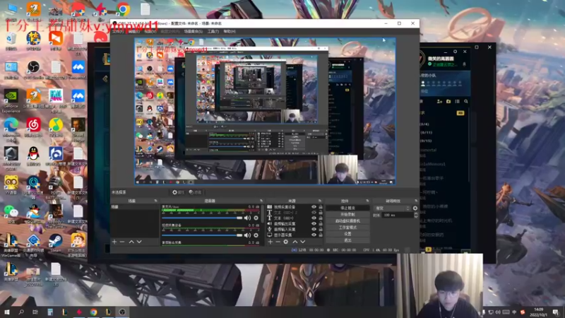Click Chrome icon on the taskbar
Viewport: 565px width, 318px height.
coord(93,312)
